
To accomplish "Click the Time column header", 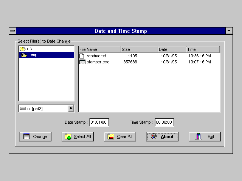I will (x=203, y=49).
